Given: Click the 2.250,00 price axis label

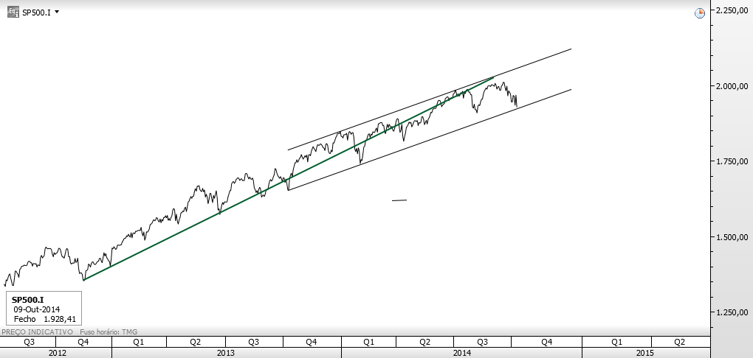Looking at the screenshot, I should tap(732, 11).
